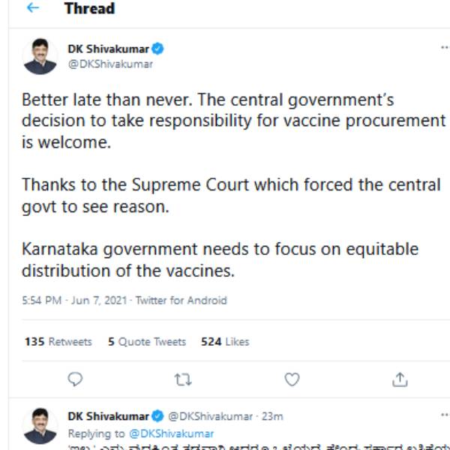Retweet the vaccine procurement tweet
The height and width of the screenshot is (450, 450).
tap(183, 379)
